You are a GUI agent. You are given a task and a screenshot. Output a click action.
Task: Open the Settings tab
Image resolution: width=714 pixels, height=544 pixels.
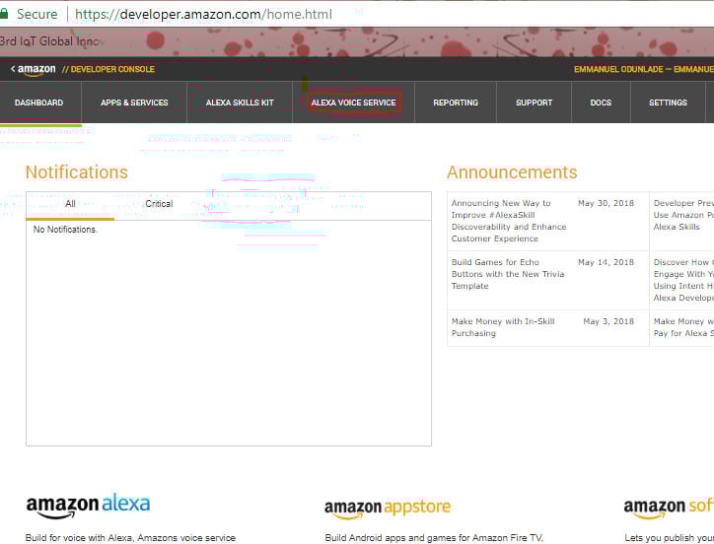coord(668,102)
